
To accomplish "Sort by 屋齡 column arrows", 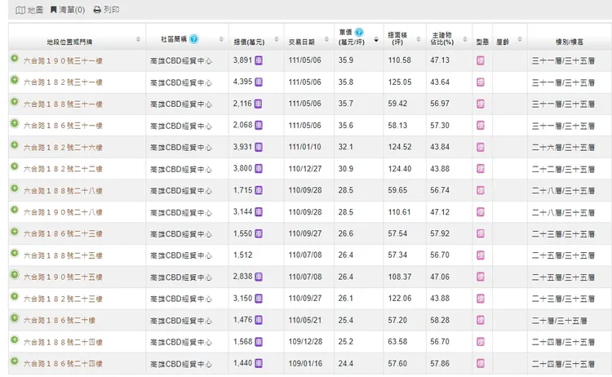I will pos(520,39).
